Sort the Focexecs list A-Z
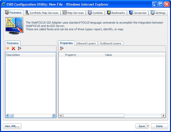 tap(19, 48)
